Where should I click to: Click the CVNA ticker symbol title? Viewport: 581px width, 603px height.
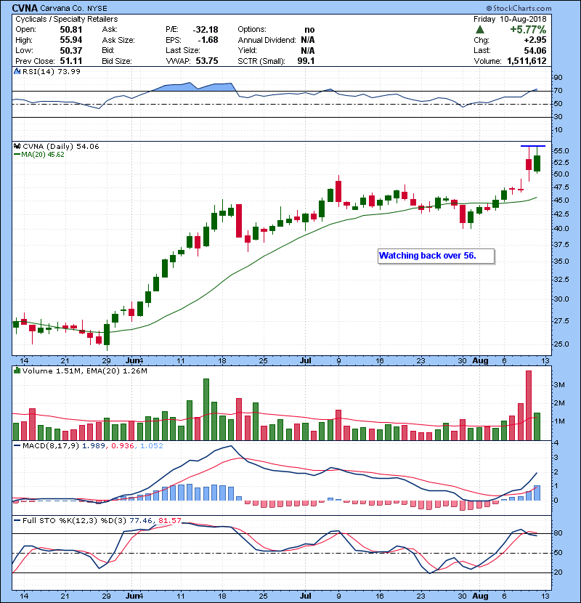pyautogui.click(x=25, y=8)
